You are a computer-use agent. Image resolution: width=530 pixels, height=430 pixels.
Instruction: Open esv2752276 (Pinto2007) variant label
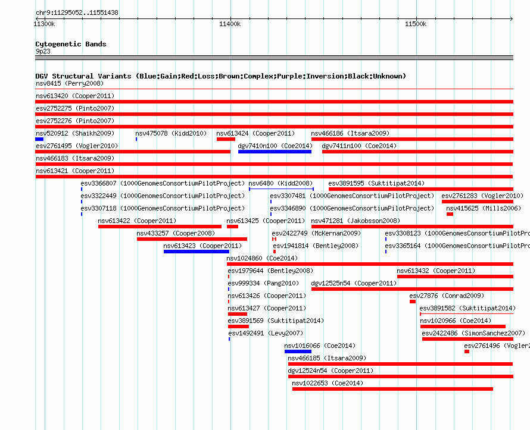click(75, 121)
